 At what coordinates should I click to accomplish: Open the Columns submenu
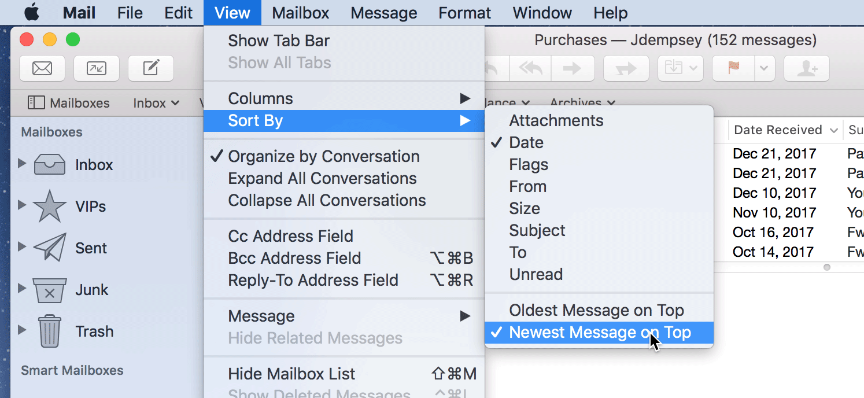(344, 98)
